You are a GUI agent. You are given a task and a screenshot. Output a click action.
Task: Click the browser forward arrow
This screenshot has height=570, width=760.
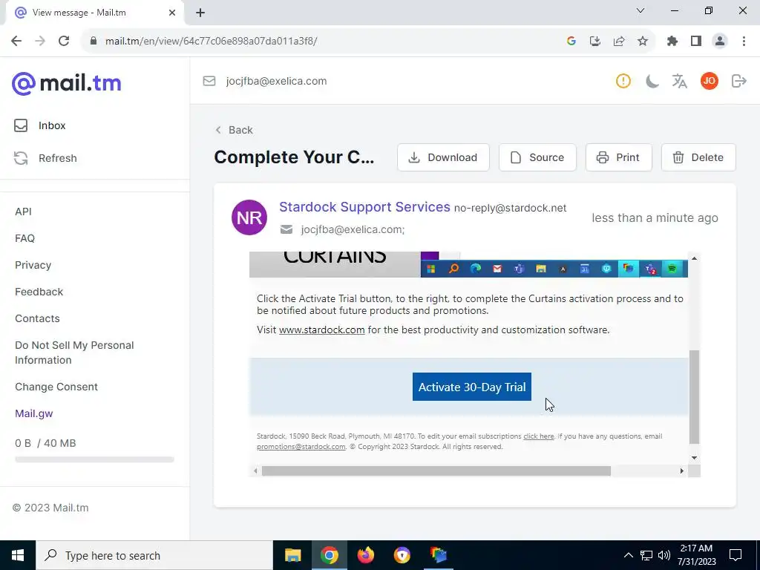(40, 42)
